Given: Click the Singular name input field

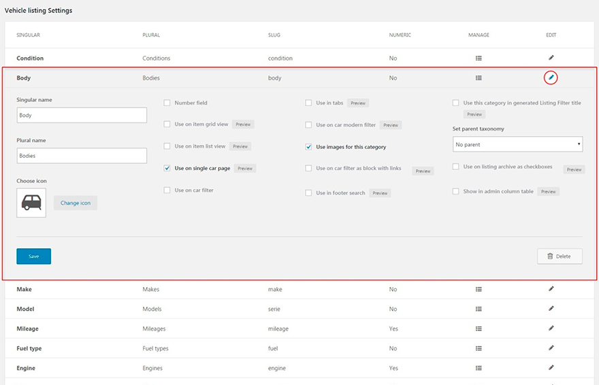Looking at the screenshot, I should (82, 116).
